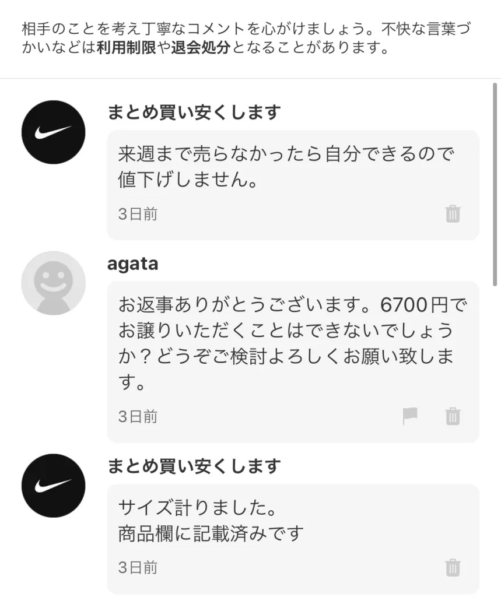
Task: Open the Nike avatar beside the サイズ計りました comment
Action: click(x=53, y=486)
